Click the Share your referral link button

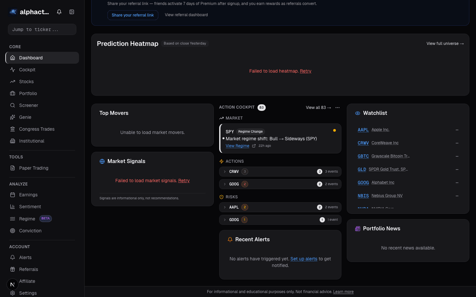[x=133, y=15]
